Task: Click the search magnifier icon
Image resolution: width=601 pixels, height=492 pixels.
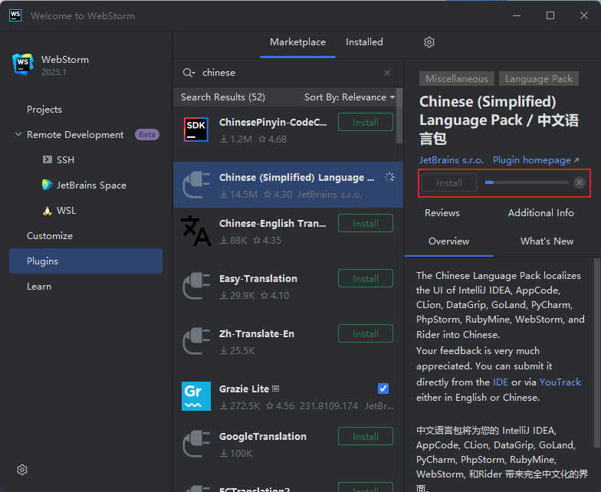Action: 187,72
